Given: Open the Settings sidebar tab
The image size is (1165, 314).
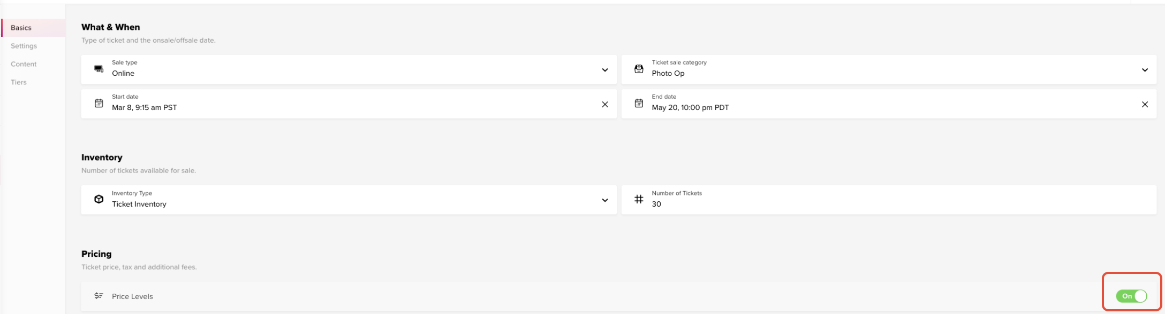Looking at the screenshot, I should coord(24,46).
